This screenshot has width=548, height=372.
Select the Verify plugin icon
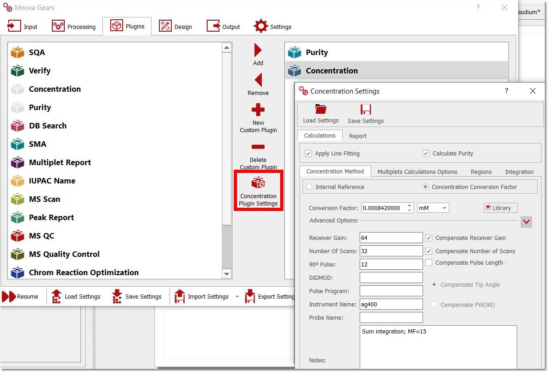click(17, 71)
